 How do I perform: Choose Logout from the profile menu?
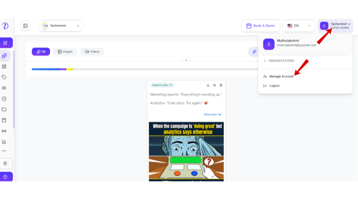pos(271,86)
